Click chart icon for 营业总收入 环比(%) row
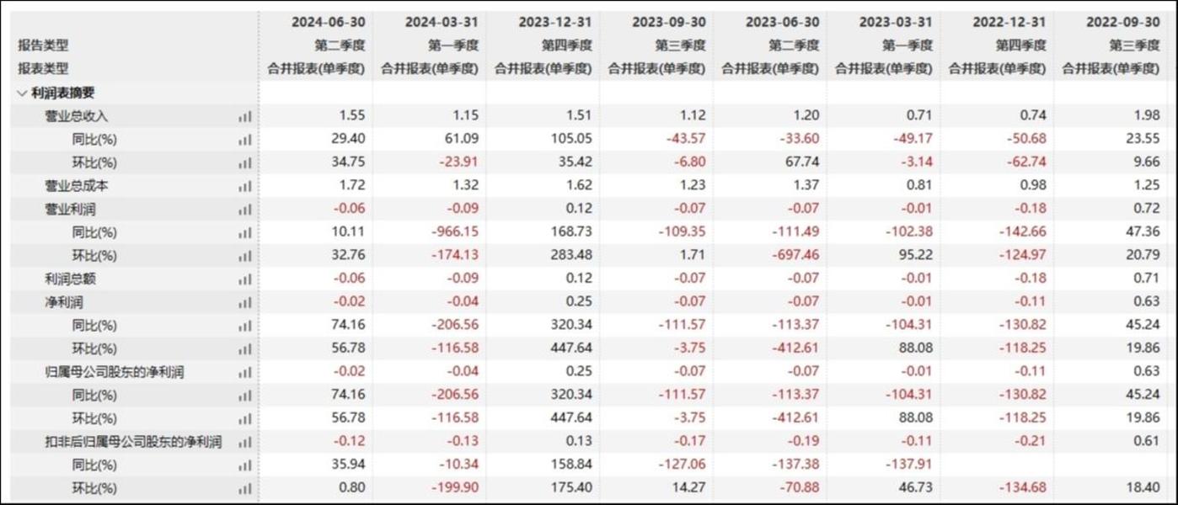Screen dimensions: 1178x505 pyautogui.click(x=244, y=163)
